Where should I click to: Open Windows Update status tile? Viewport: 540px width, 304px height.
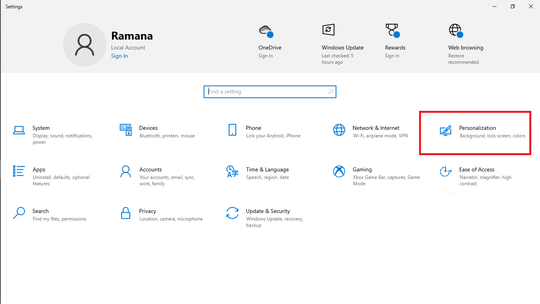342,47
